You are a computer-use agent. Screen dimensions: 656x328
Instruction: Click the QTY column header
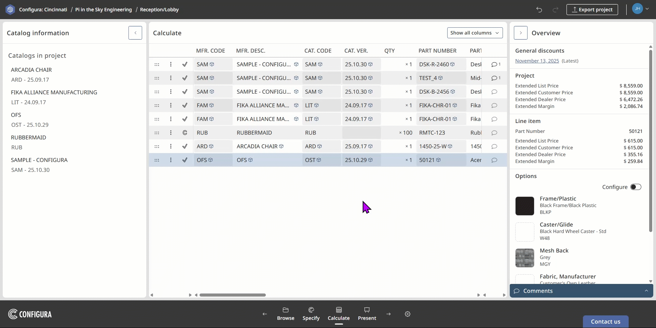(x=389, y=51)
